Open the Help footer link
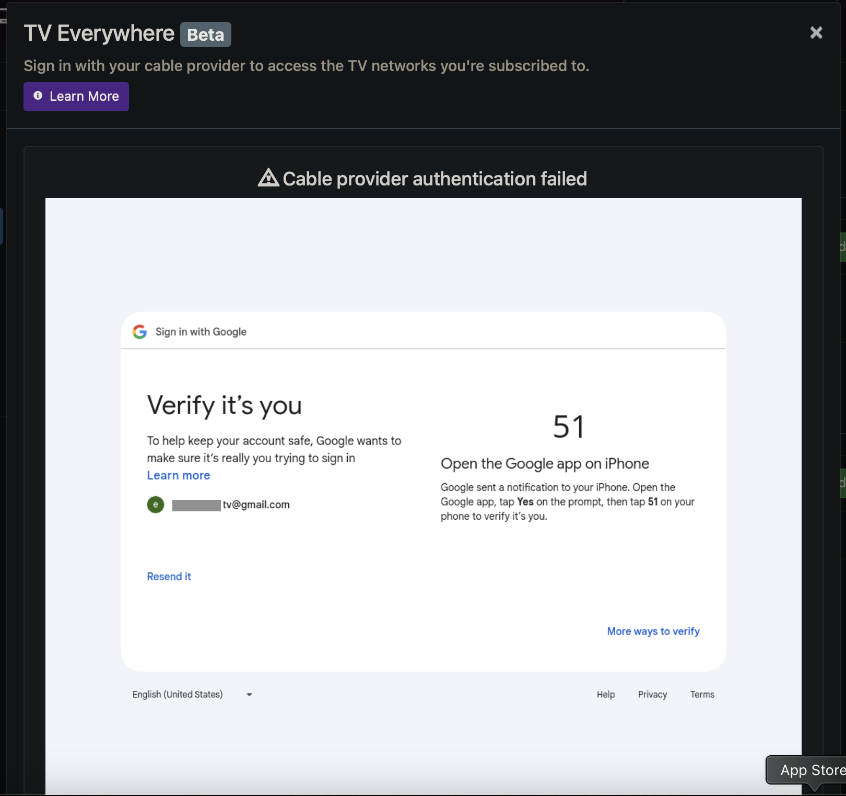The width and height of the screenshot is (846, 796). (x=606, y=694)
